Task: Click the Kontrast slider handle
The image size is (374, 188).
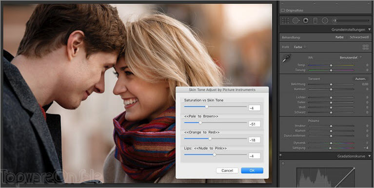Action: tap(331, 89)
